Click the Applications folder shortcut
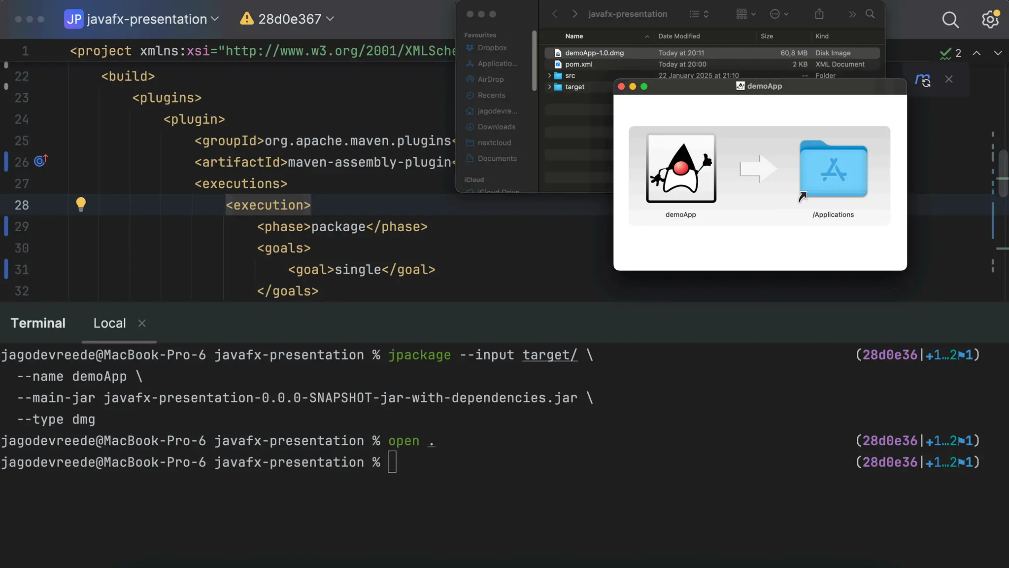Viewport: 1009px width, 568px height. click(833, 169)
